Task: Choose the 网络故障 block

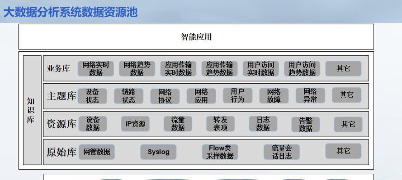Action: pyautogui.click(x=274, y=95)
